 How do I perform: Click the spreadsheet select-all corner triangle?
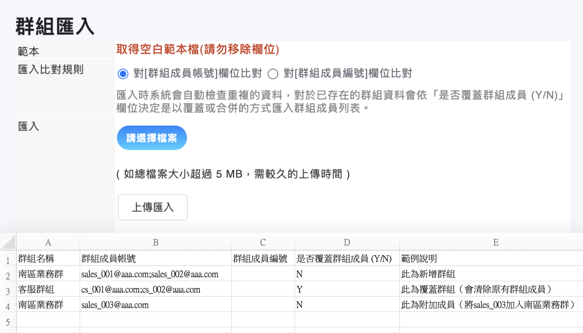[9, 242]
